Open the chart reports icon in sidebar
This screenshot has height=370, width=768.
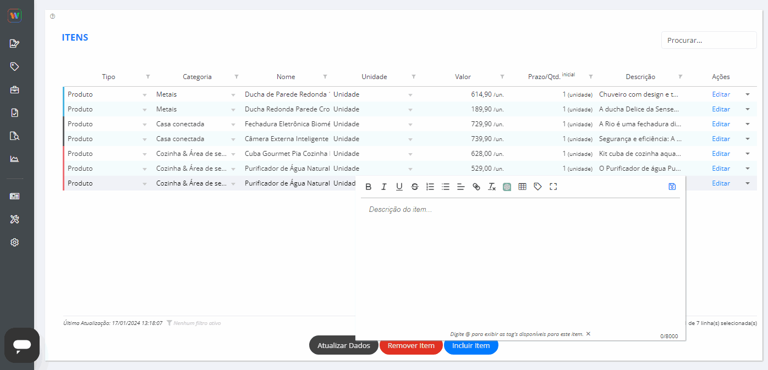[x=15, y=159]
